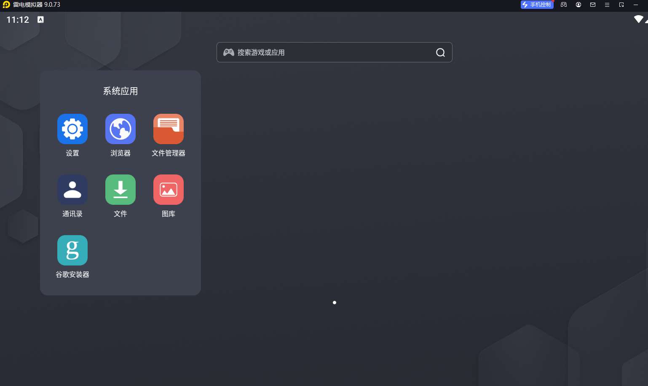Viewport: 648px width, 386px height.
Task: Launch the 图库 gallery app
Action: [169, 190]
